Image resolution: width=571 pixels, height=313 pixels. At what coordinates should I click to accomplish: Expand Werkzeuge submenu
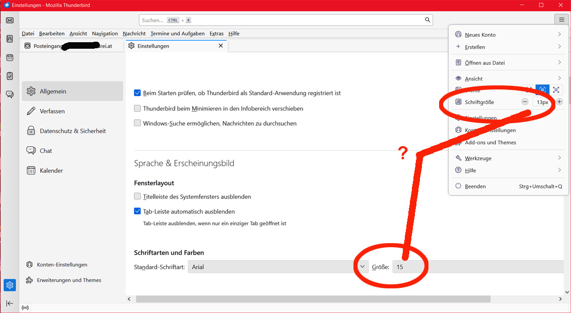pyautogui.click(x=509, y=158)
